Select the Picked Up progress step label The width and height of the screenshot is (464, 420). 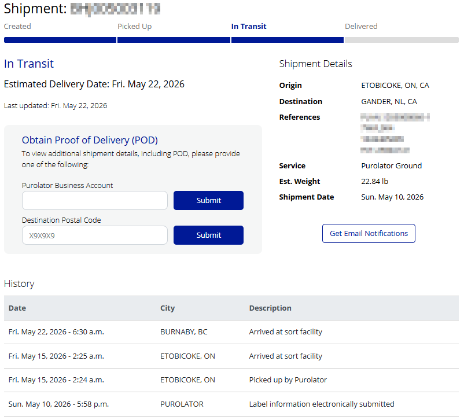coord(135,27)
